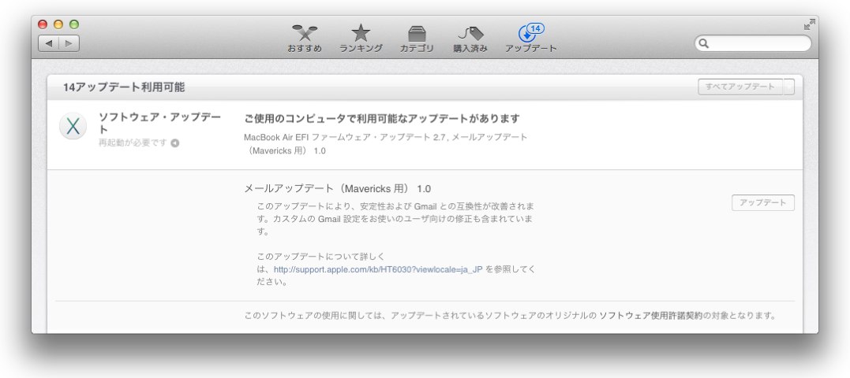This screenshot has width=850, height=378.
Task: Go back with left arrow button
Action: (49, 43)
